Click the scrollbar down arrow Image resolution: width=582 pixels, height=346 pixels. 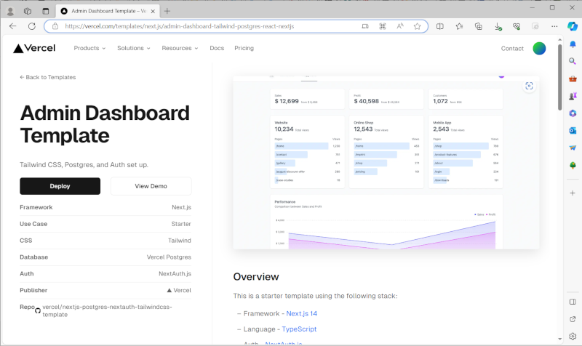click(559, 339)
